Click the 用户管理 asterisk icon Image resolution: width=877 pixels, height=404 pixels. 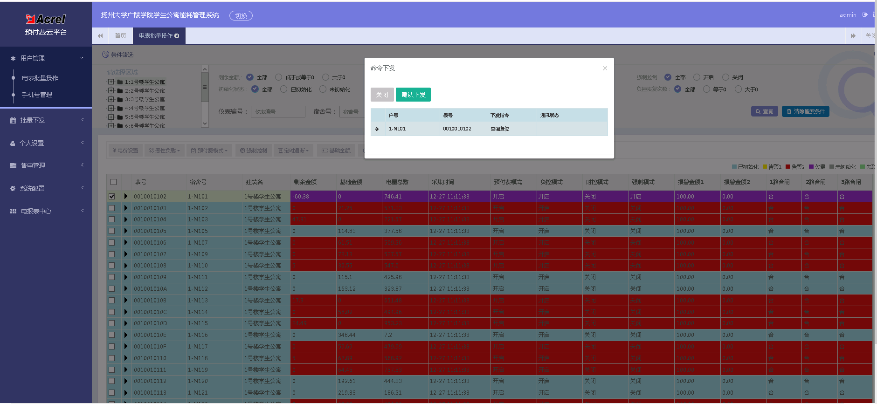[x=13, y=58]
